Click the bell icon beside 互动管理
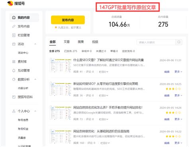Viewport: 189px width, 147px height. 14,70
